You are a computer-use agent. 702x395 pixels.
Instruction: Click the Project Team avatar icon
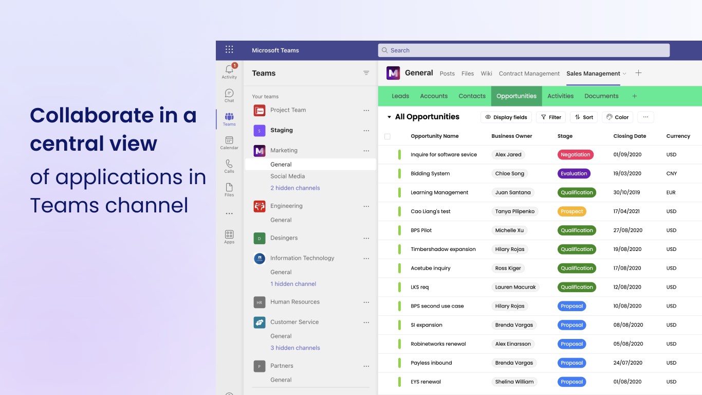coord(260,110)
